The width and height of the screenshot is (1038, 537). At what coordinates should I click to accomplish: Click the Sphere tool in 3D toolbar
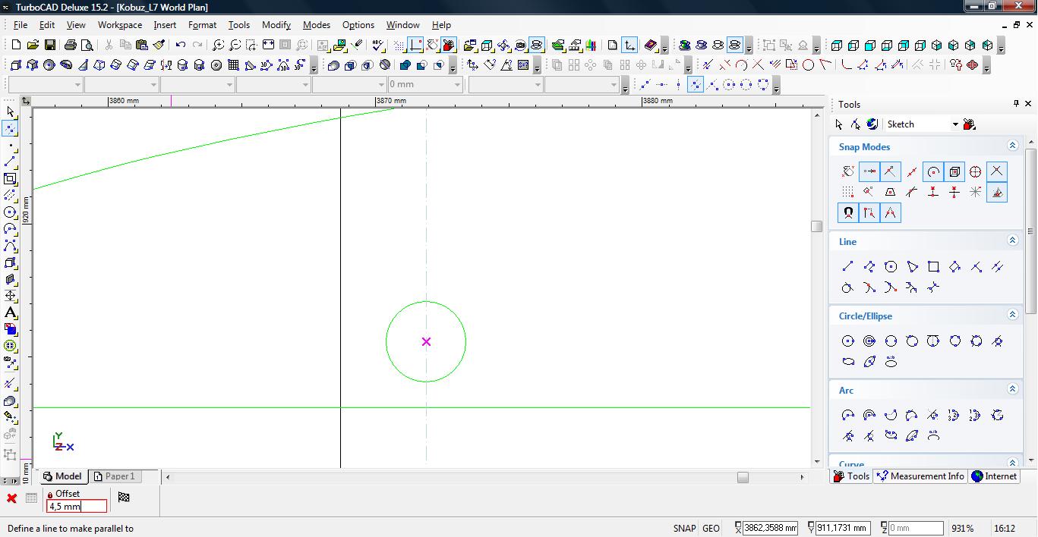(x=49, y=65)
